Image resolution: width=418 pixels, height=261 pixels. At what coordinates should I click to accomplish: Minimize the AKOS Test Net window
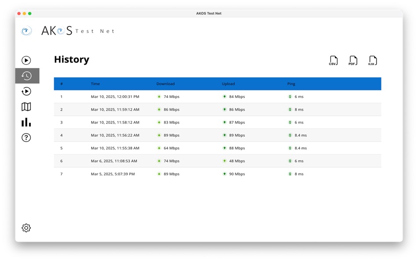point(24,13)
